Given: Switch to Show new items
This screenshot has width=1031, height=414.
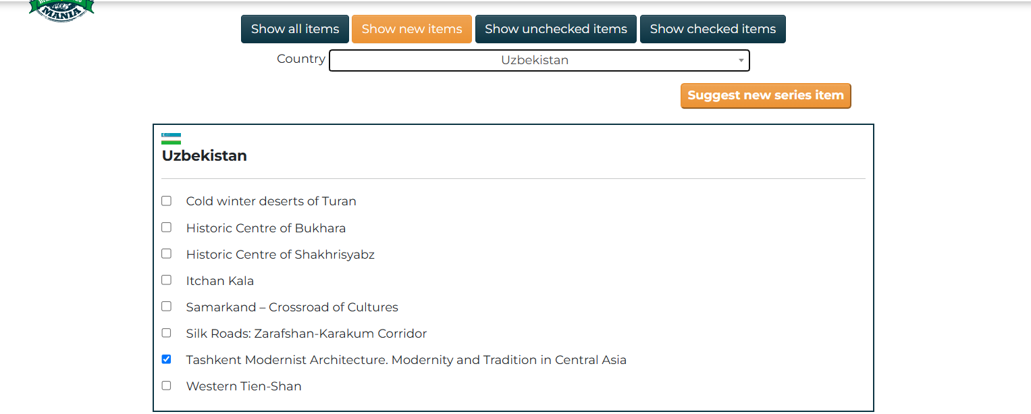Looking at the screenshot, I should tap(412, 29).
